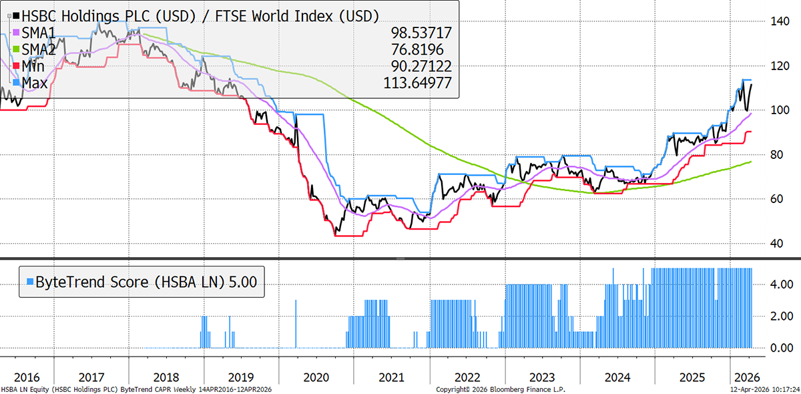Click the Min red legend swatch
This screenshot has height=394, width=801.
coord(17,65)
